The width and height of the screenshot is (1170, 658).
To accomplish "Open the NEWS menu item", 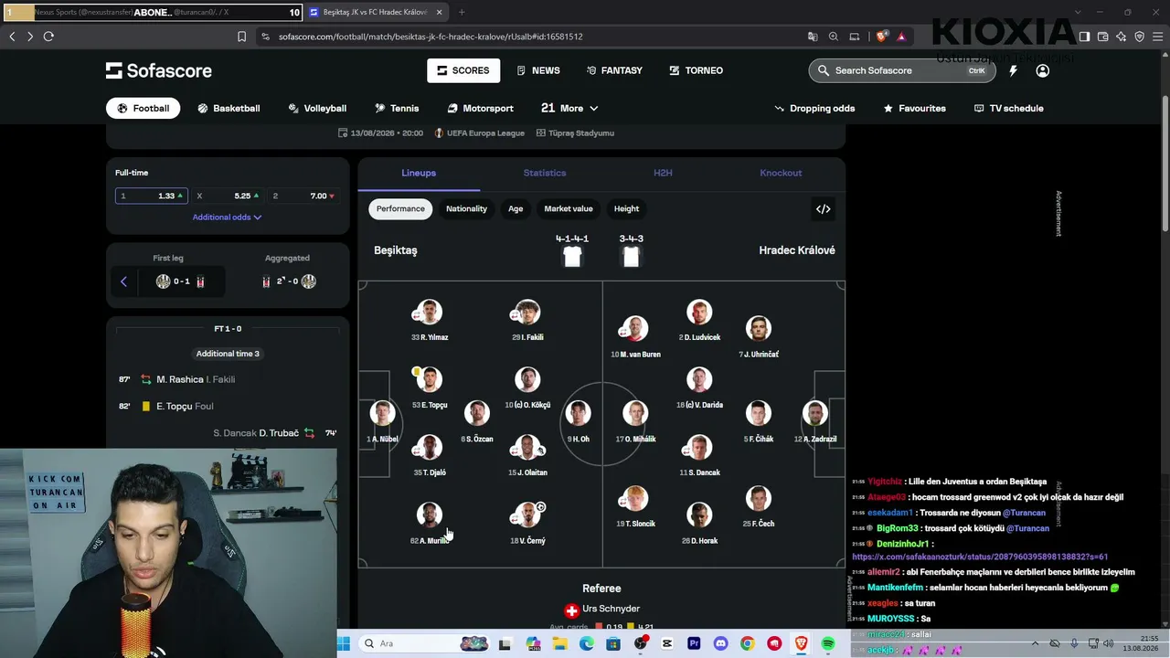I will coord(538,70).
